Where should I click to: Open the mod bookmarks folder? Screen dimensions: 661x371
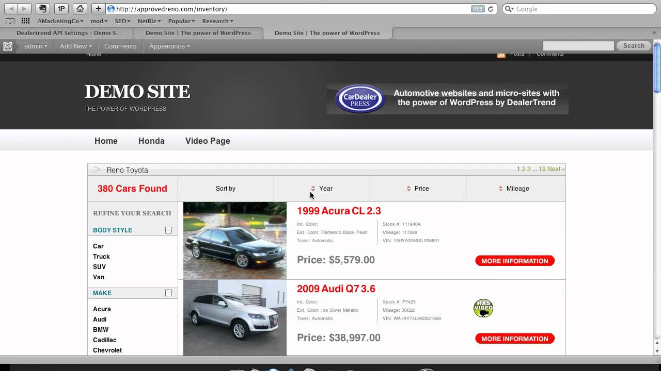99,21
